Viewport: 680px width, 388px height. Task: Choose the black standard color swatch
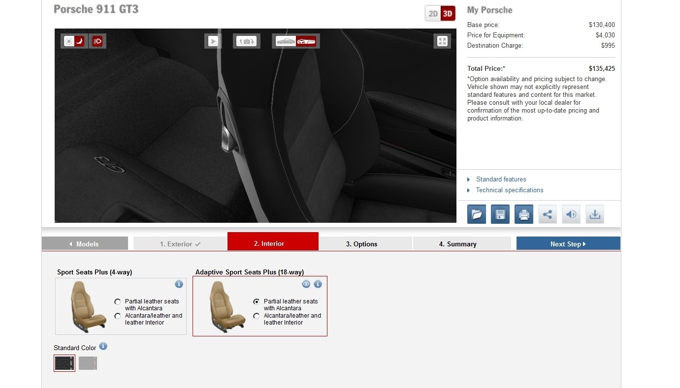pos(65,363)
